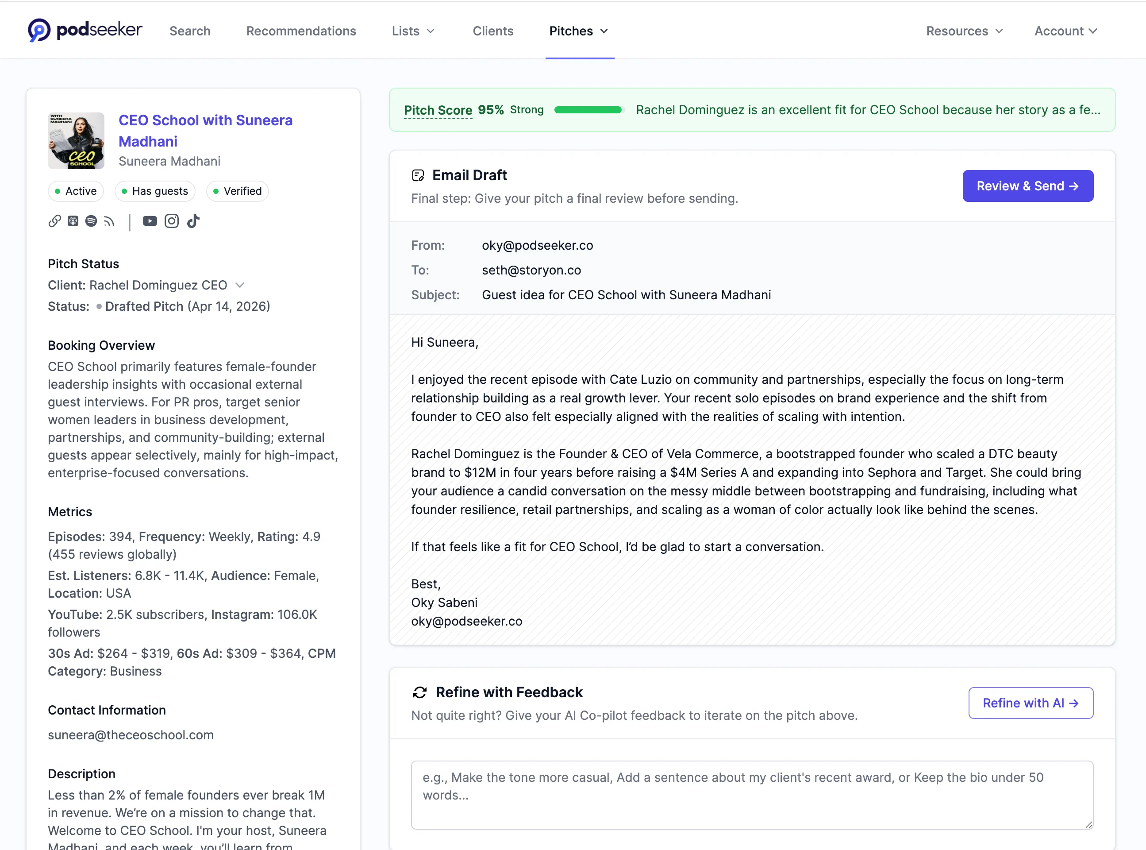Click the CEO School podcast cover thumbnail
Image resolution: width=1146 pixels, height=850 pixels.
tap(76, 141)
